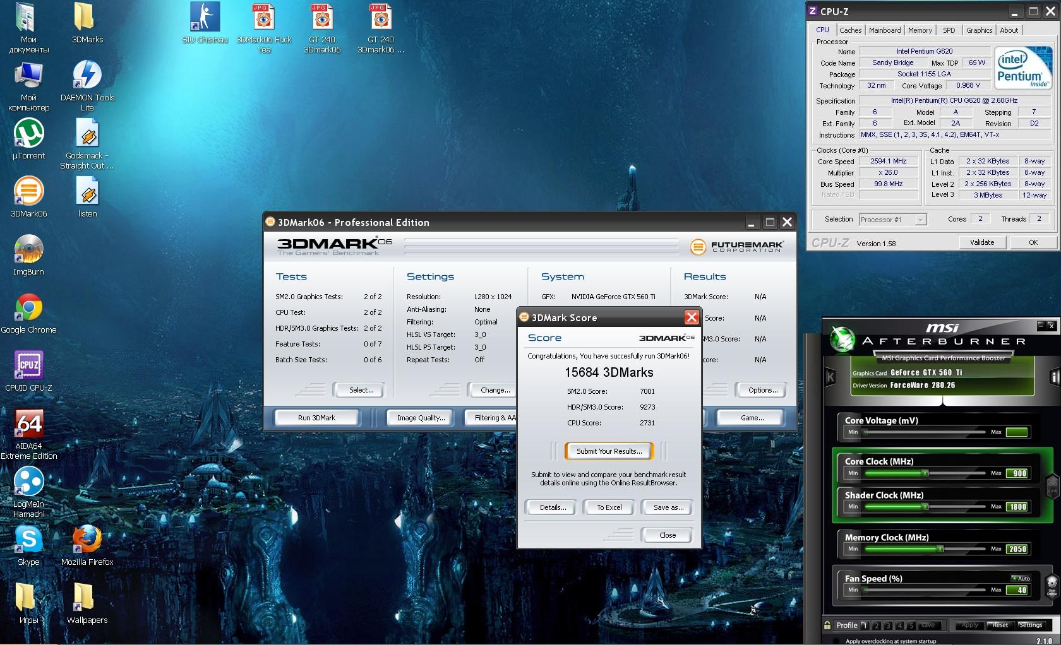Select Afterburner profile slot 5
Image resolution: width=1061 pixels, height=645 pixels.
pos(911,625)
